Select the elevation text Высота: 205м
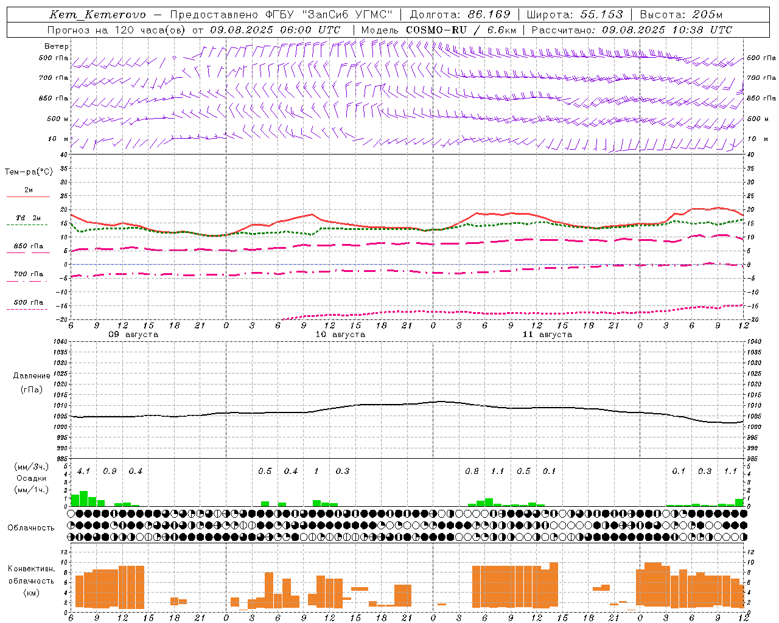The height and width of the screenshot is (623, 779). pyautogui.click(x=682, y=15)
